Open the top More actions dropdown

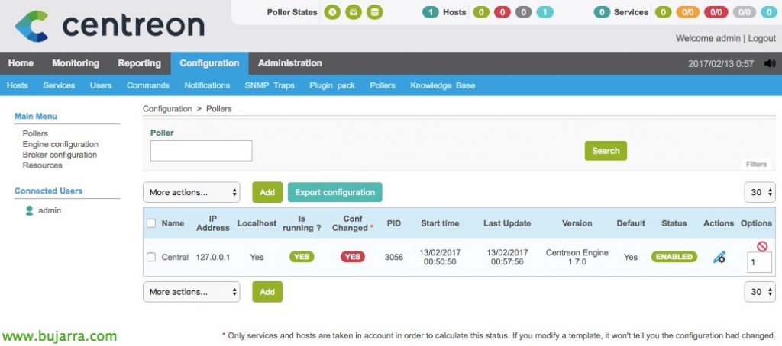[192, 192]
